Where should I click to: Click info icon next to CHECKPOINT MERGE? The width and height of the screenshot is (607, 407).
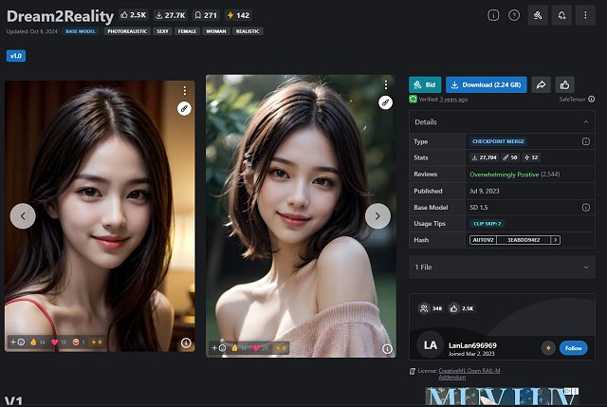point(585,141)
